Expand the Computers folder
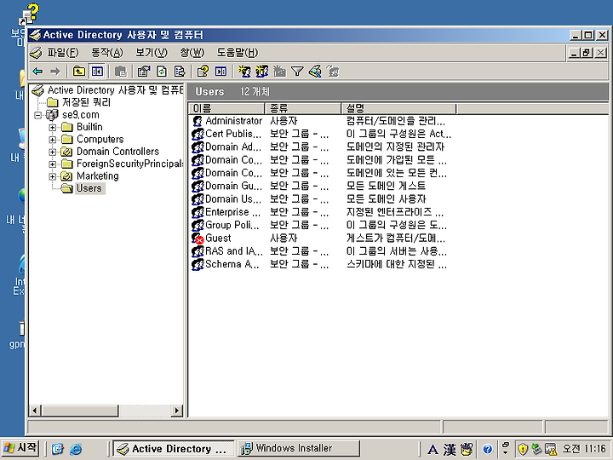The image size is (613, 460). pos(52,140)
